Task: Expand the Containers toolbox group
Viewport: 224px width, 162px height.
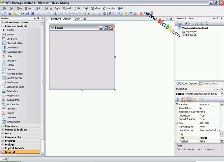Action: (x=12, y=126)
